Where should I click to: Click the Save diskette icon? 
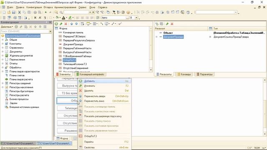pyautogui.click(x=14, y=12)
